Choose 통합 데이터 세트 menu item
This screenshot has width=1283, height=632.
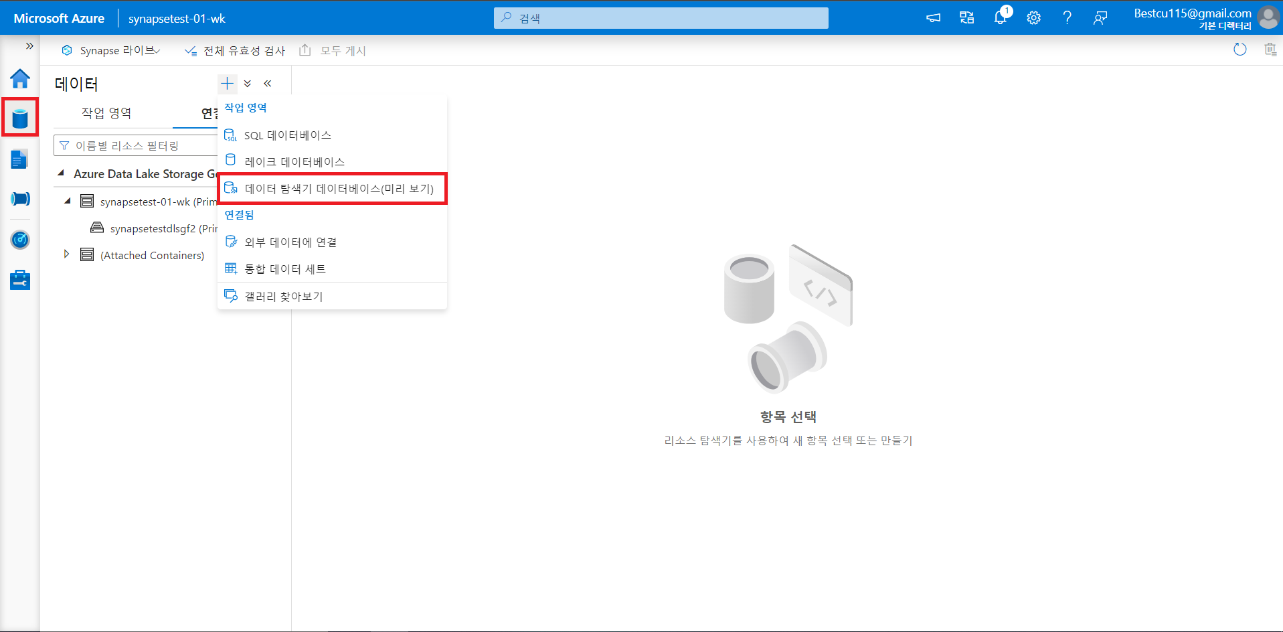(332, 269)
